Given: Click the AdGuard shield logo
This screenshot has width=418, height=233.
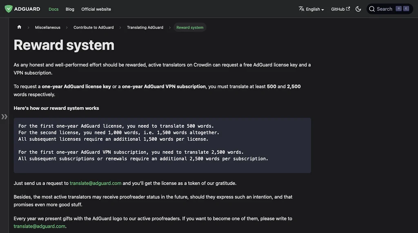Looking at the screenshot, I should (x=9, y=9).
